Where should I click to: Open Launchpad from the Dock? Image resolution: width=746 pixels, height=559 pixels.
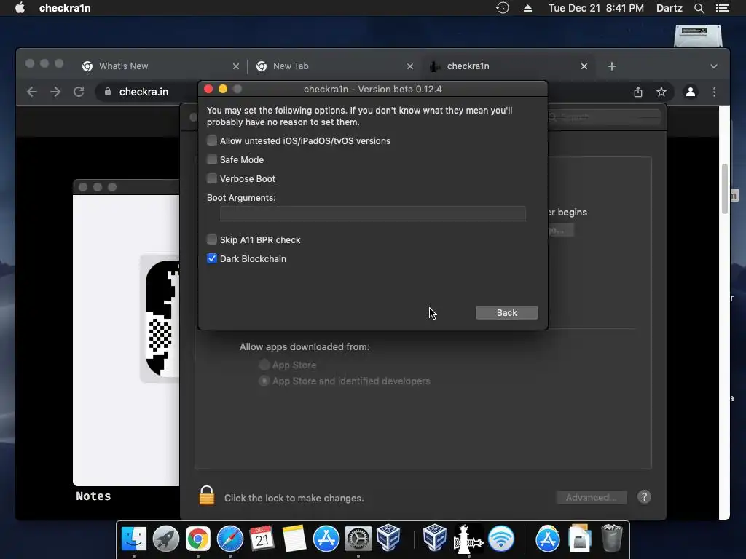coord(165,539)
